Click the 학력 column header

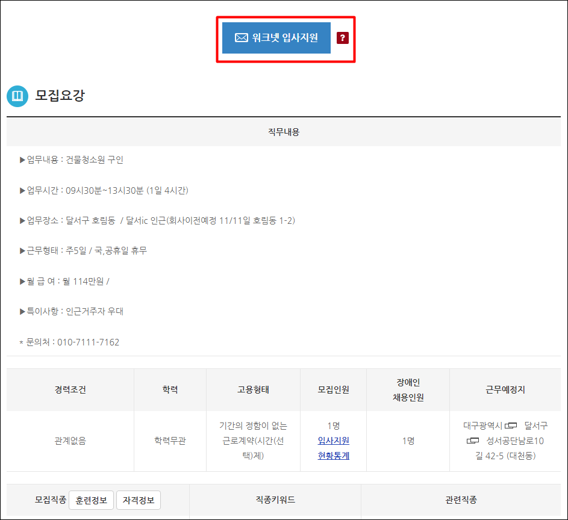pyautogui.click(x=170, y=390)
